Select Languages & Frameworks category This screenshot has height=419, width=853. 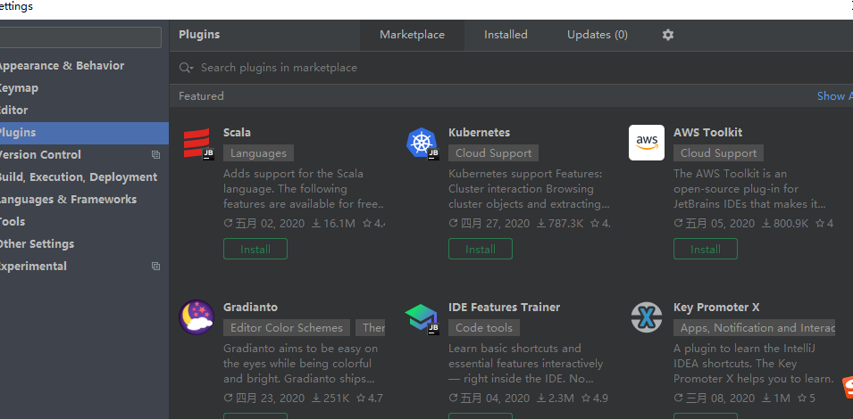coord(84,199)
